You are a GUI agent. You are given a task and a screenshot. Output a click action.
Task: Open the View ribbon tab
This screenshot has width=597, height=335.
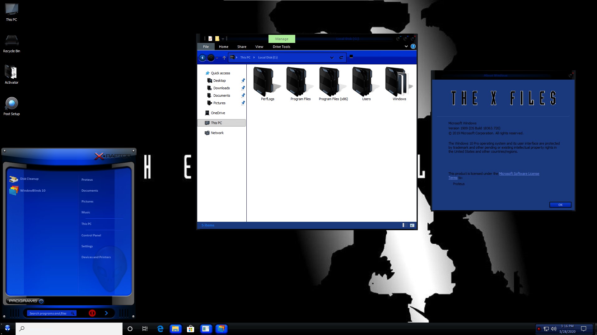pos(259,47)
